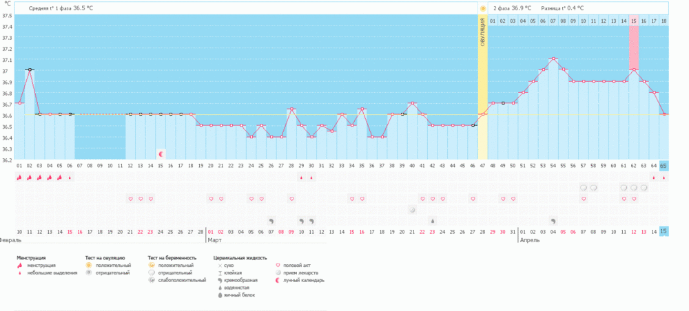Click the light discharge drop on cycle day 06
The height and width of the screenshot is (311, 689).
point(70,177)
